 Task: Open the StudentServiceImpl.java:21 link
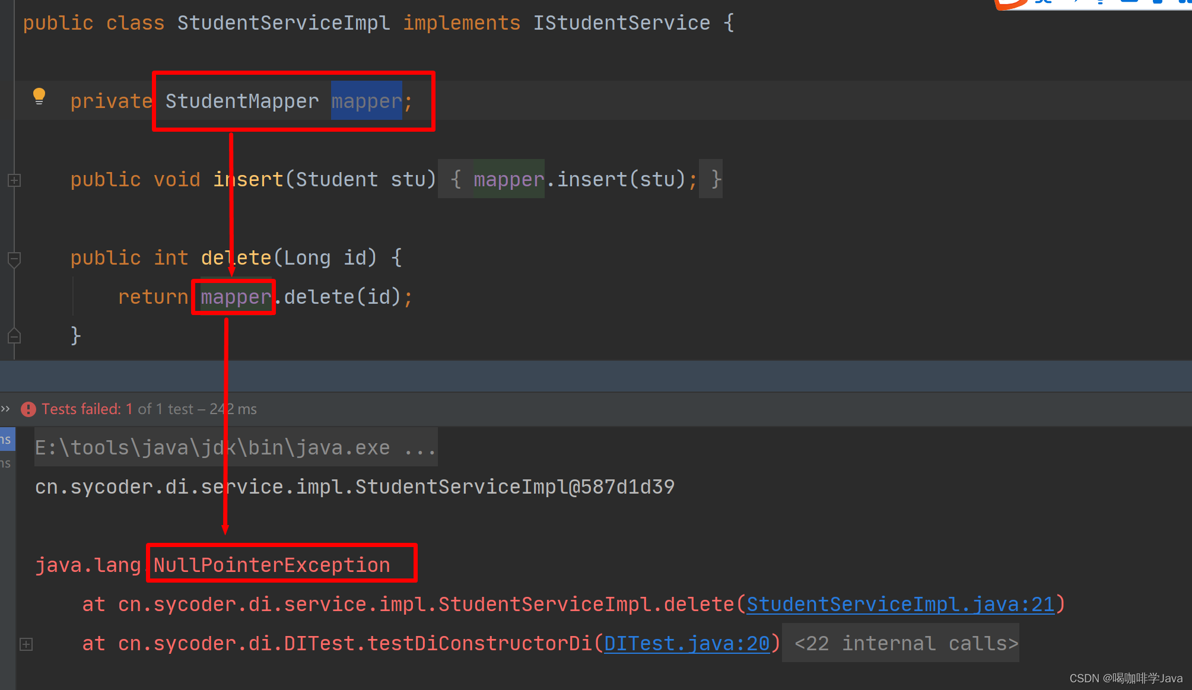899,604
